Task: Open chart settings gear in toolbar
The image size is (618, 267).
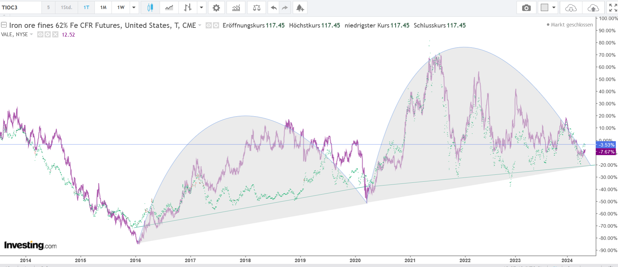Action: pos(216,8)
